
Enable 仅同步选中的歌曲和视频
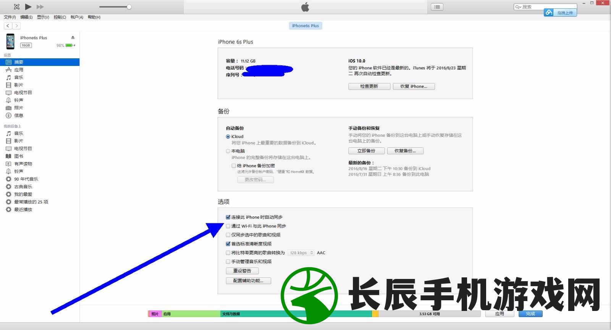[228, 235]
